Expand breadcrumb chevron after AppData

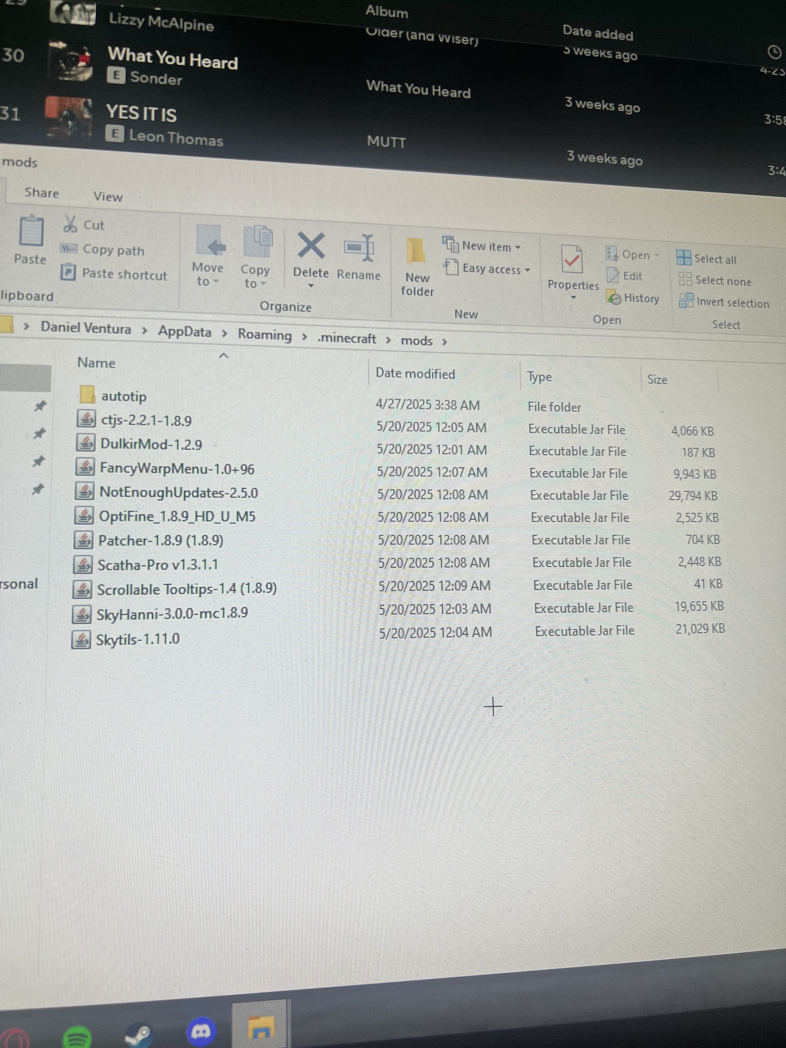[x=225, y=333]
